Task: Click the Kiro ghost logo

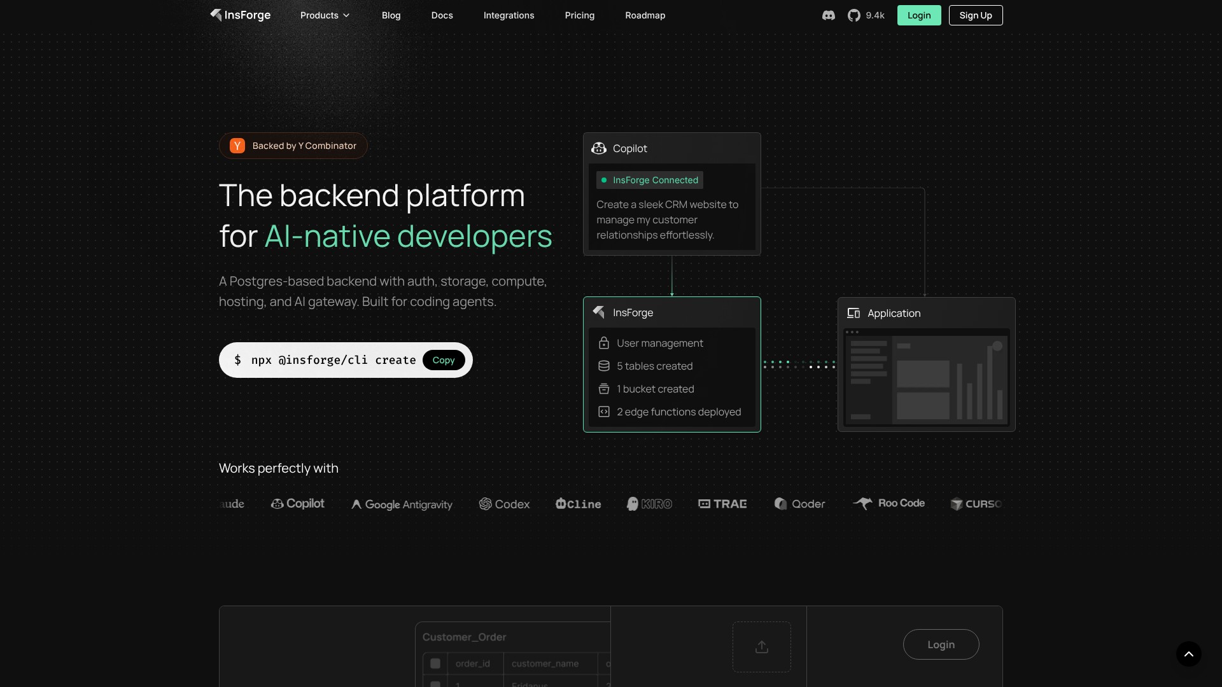Action: (x=649, y=504)
